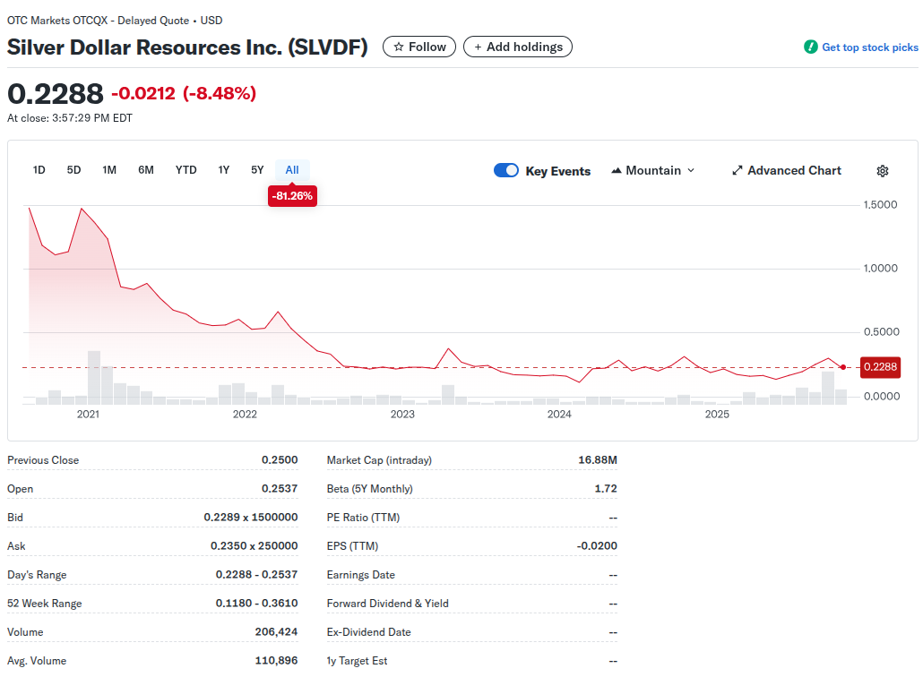Click the 0.2288 current price marker
This screenshot has width=923, height=677.
[879, 367]
